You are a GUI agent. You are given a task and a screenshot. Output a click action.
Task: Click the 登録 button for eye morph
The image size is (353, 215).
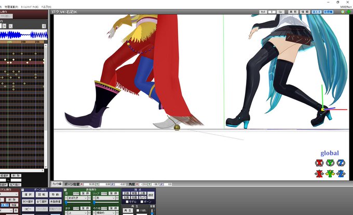(85, 193)
